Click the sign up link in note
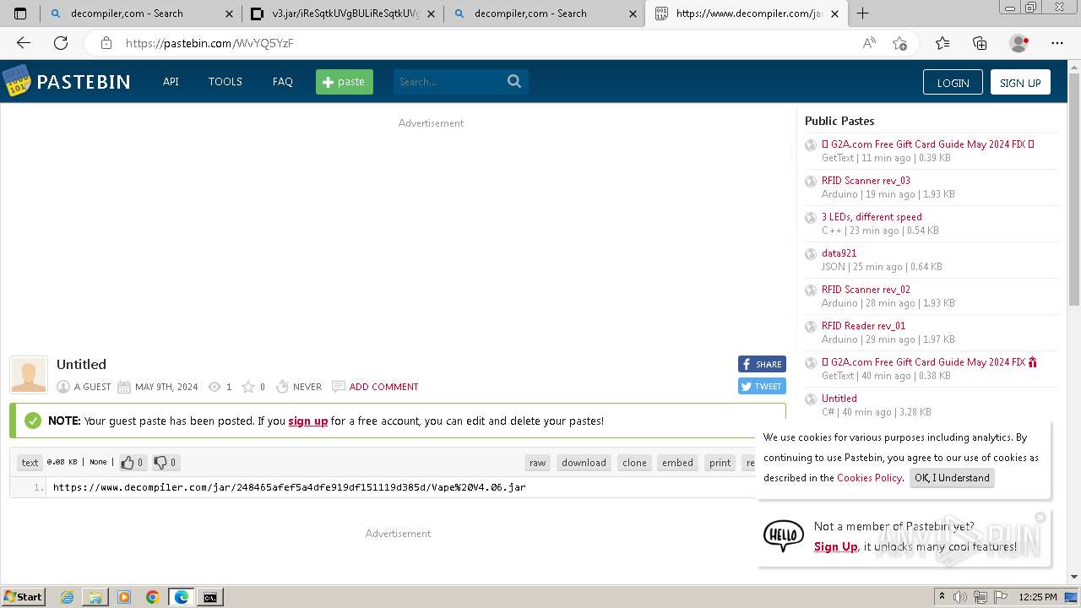Screen dimensions: 1081x608 (307, 421)
